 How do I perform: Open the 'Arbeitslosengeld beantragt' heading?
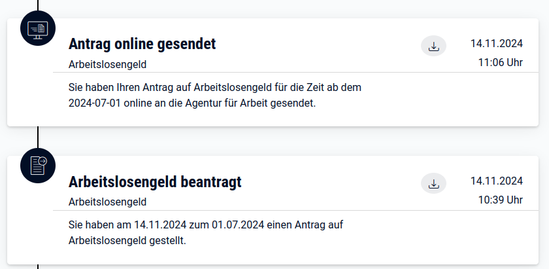pyautogui.click(x=155, y=182)
